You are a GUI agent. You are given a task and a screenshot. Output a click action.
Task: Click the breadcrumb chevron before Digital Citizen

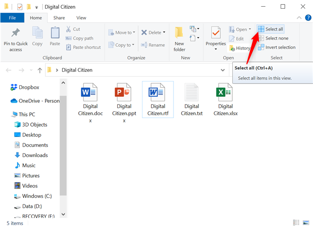point(57,70)
